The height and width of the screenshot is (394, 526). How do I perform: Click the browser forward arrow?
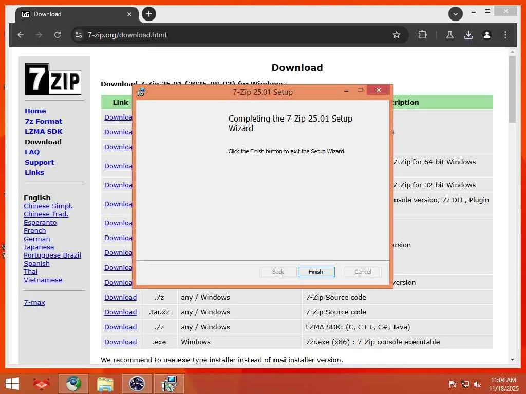click(x=39, y=35)
